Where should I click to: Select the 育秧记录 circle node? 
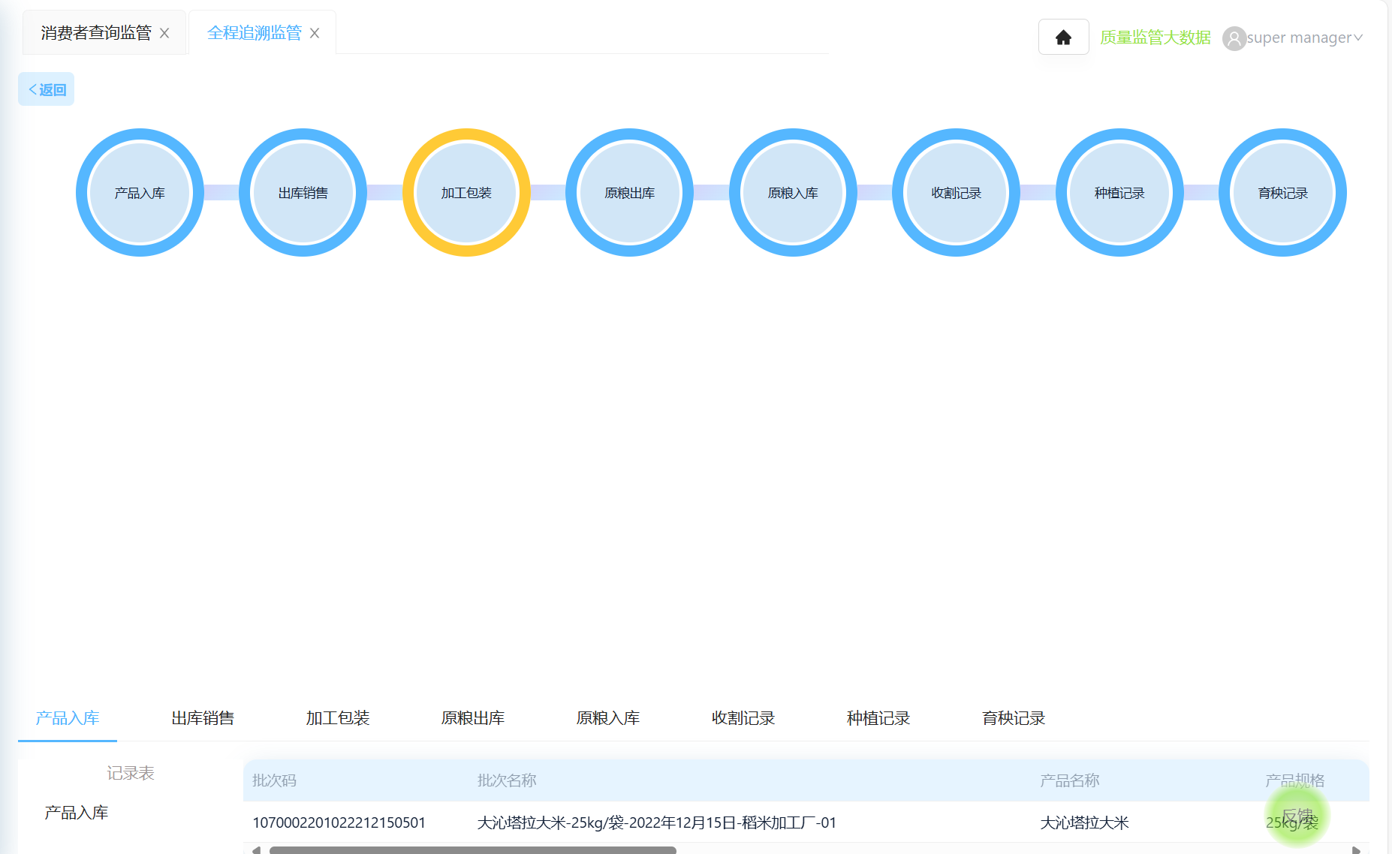pos(1283,193)
